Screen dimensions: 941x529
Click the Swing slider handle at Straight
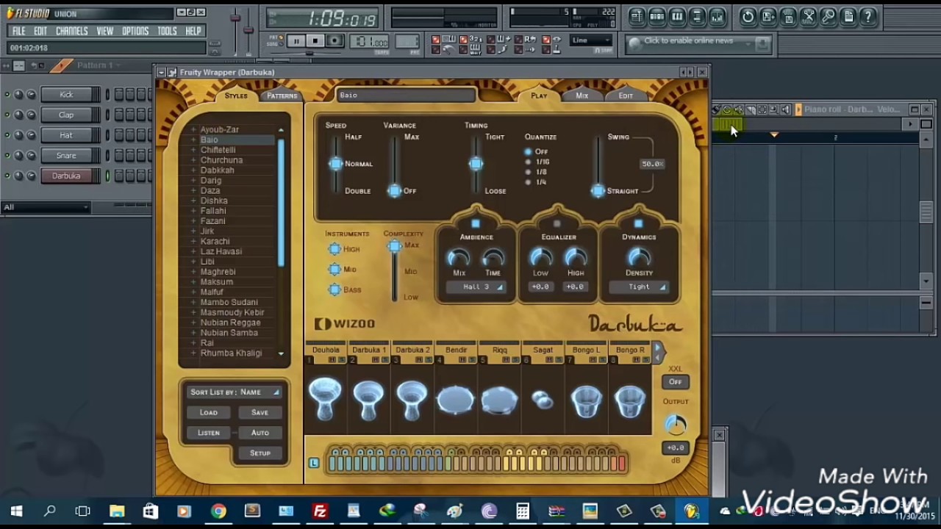click(x=598, y=191)
